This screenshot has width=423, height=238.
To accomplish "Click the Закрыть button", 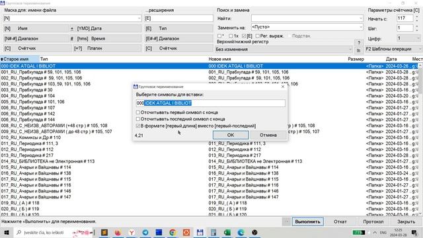I will [406, 221].
